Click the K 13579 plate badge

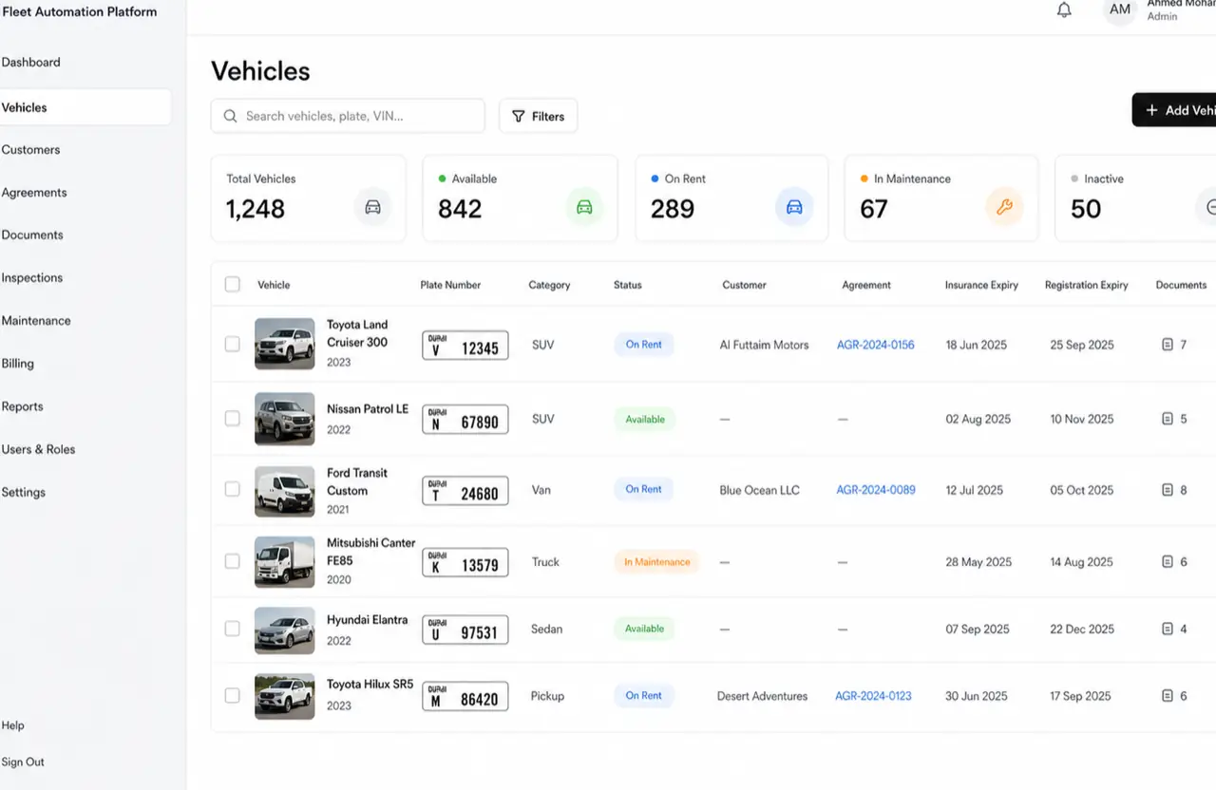[x=465, y=563]
